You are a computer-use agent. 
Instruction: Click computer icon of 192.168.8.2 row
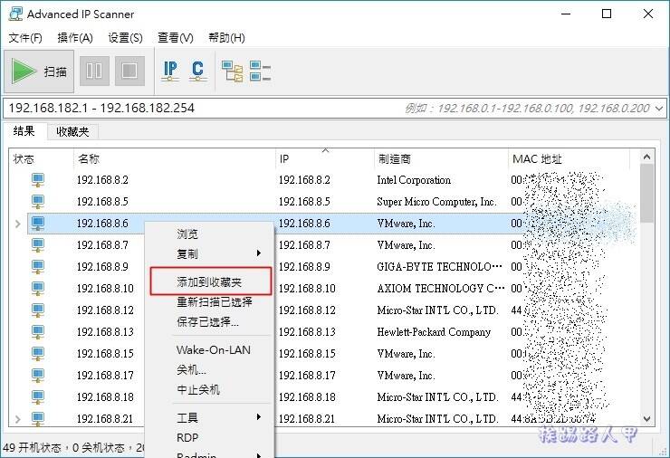pos(38,180)
